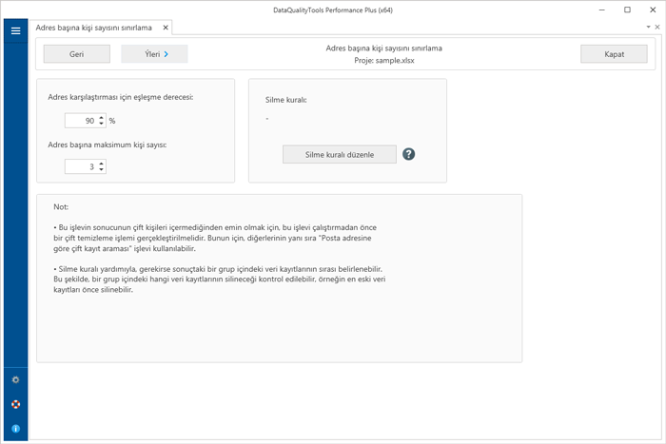Viewport: 666px width, 444px height.
Task: Minimize the DataQualityTools window
Action: pos(602,10)
